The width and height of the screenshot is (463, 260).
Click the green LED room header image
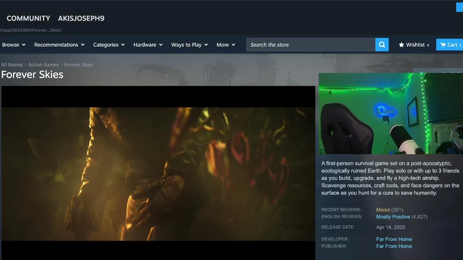point(391,114)
